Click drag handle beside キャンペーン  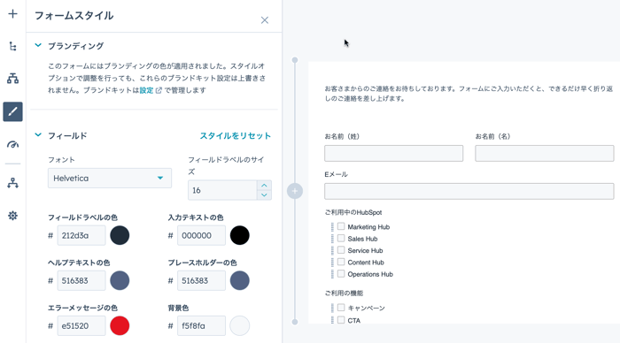pos(332,308)
